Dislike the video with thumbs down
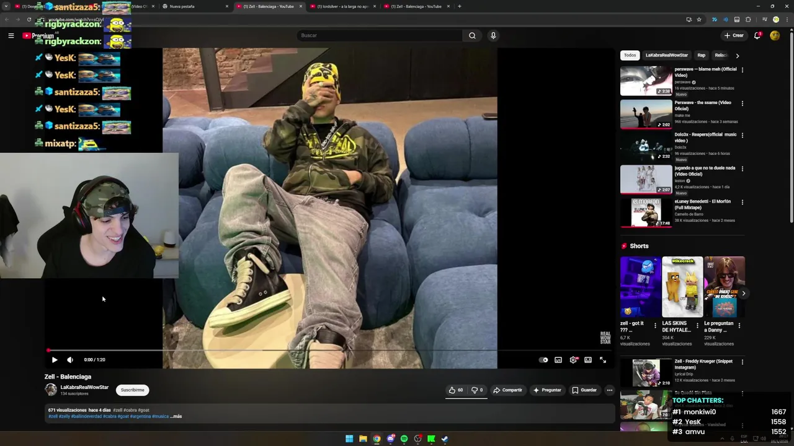This screenshot has height=446, width=794. 477,390
